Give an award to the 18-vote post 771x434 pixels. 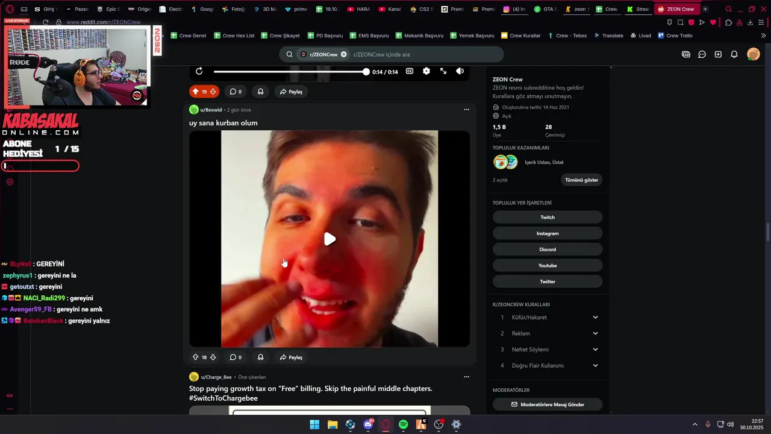coord(260,357)
